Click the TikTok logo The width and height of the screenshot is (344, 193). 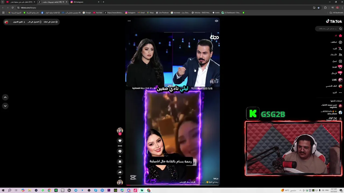334,21
